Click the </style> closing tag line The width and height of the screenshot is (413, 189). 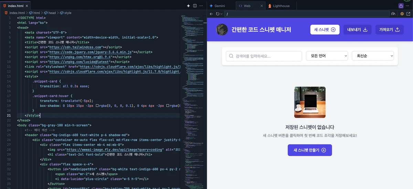click(32, 115)
